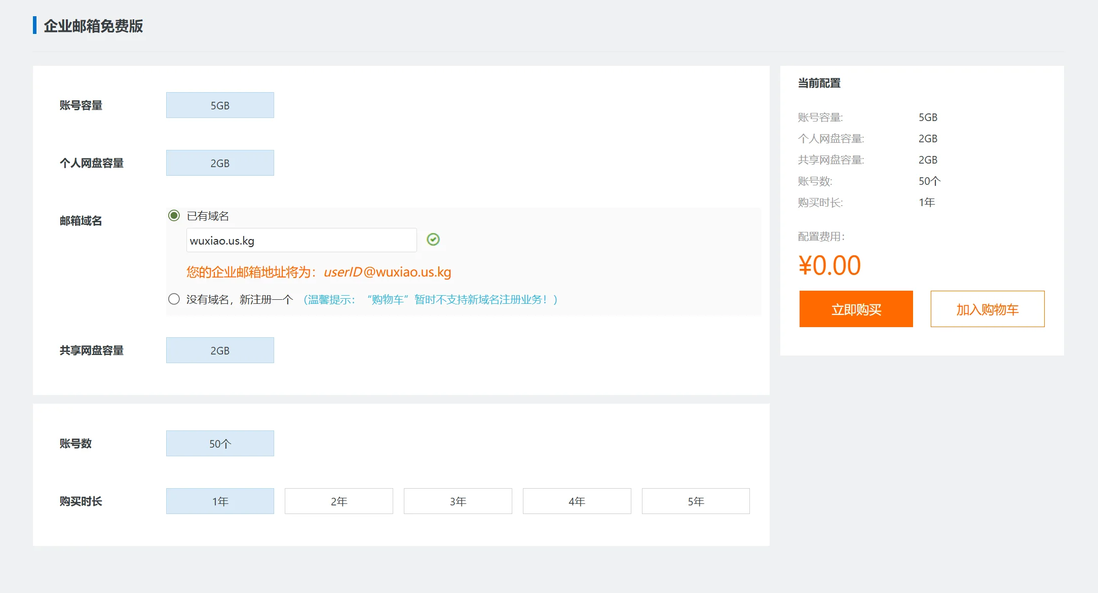
Task: Select the 2年 purchase duration
Action: coord(338,501)
